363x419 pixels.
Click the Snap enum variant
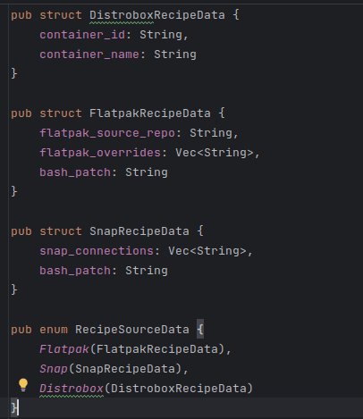point(54,369)
